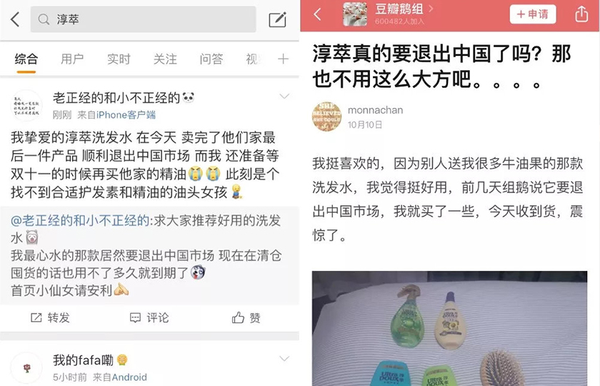Click the magnifier search icon

(x=44, y=19)
